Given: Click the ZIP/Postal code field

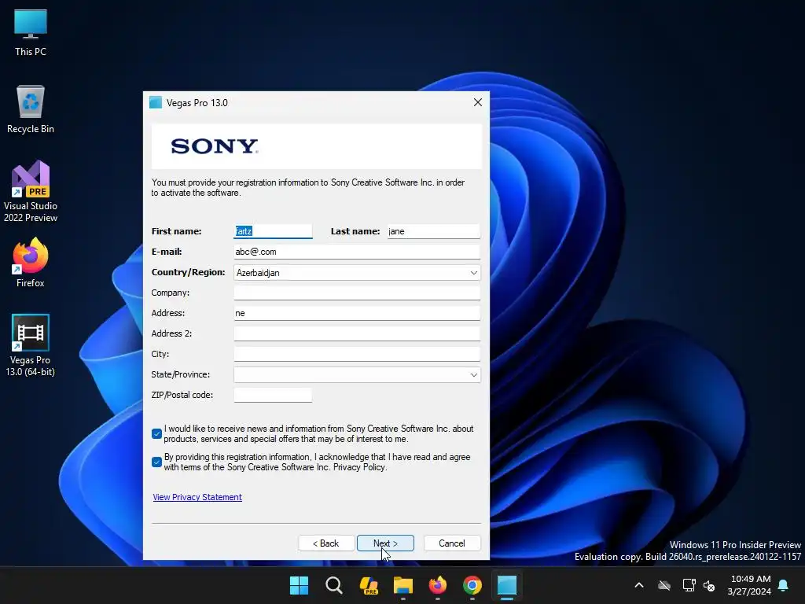Looking at the screenshot, I should pyautogui.click(x=273, y=395).
